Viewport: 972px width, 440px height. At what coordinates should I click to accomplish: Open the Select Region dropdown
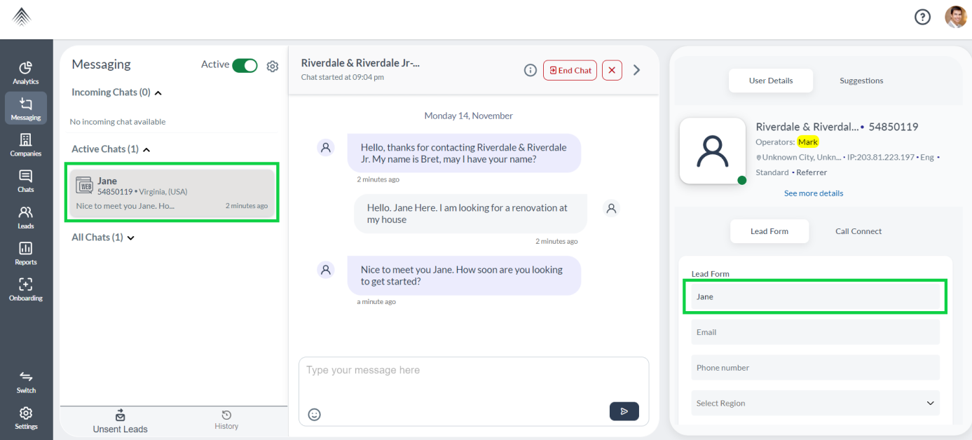pos(815,403)
